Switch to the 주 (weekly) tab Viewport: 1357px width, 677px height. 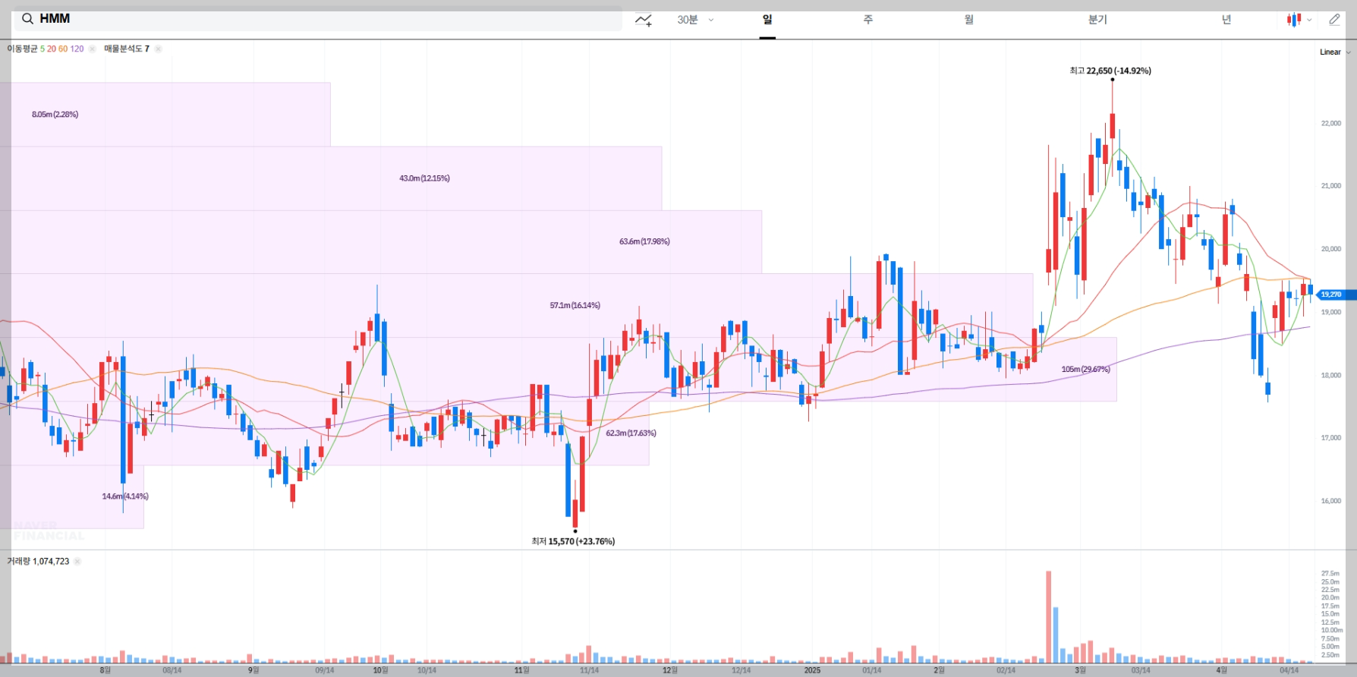868,20
